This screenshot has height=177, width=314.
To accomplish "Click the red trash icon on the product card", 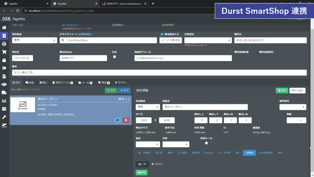I will pos(126,120).
